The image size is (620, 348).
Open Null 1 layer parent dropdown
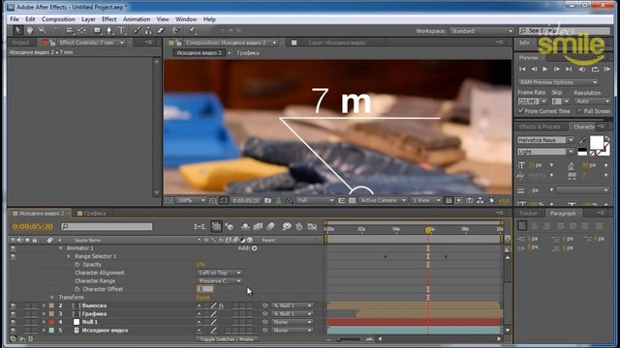[292, 322]
